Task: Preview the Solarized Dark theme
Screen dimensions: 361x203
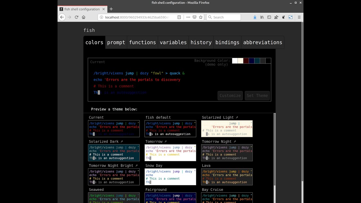Action: pos(114,153)
